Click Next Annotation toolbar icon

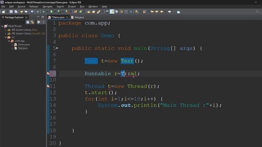(137, 12)
